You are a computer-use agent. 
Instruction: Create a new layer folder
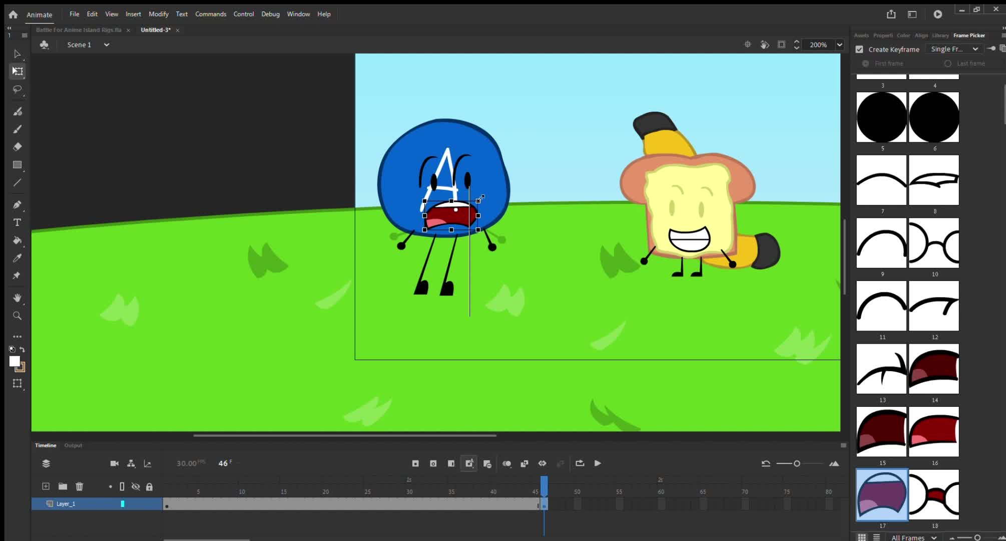[63, 486]
